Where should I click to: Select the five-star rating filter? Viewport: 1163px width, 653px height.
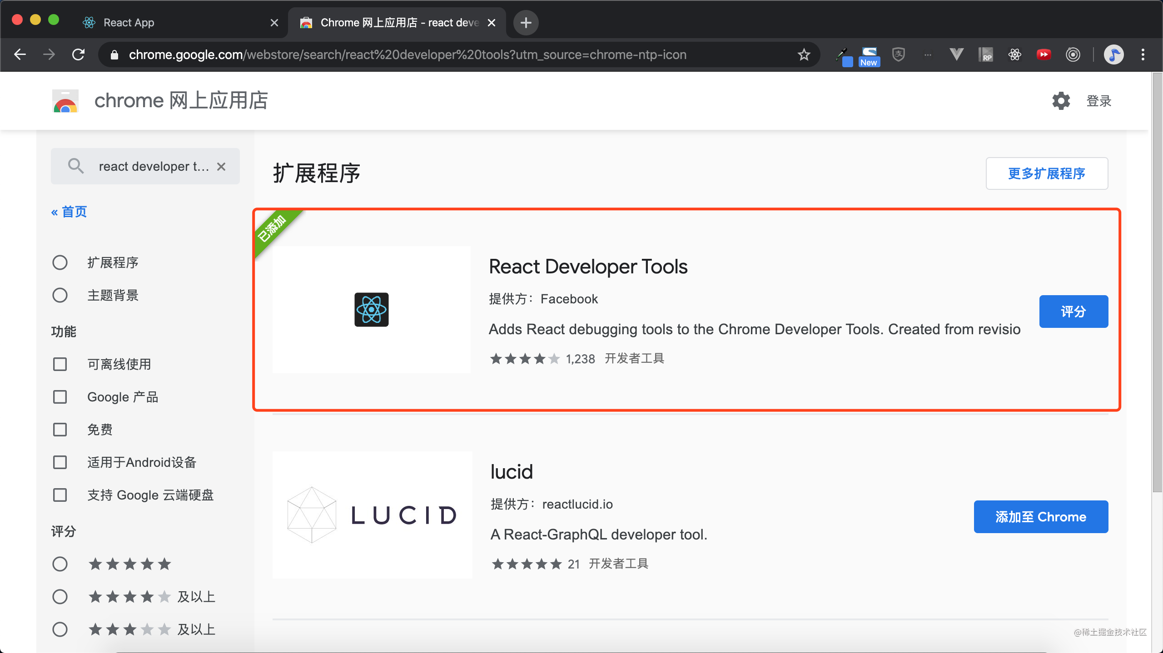pyautogui.click(x=60, y=564)
